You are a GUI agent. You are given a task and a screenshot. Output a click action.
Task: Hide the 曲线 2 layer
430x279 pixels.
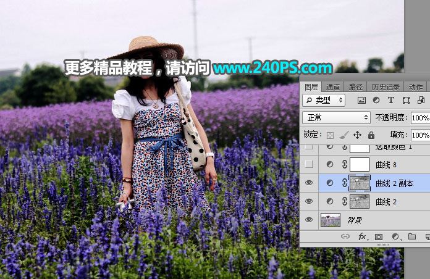(309, 201)
